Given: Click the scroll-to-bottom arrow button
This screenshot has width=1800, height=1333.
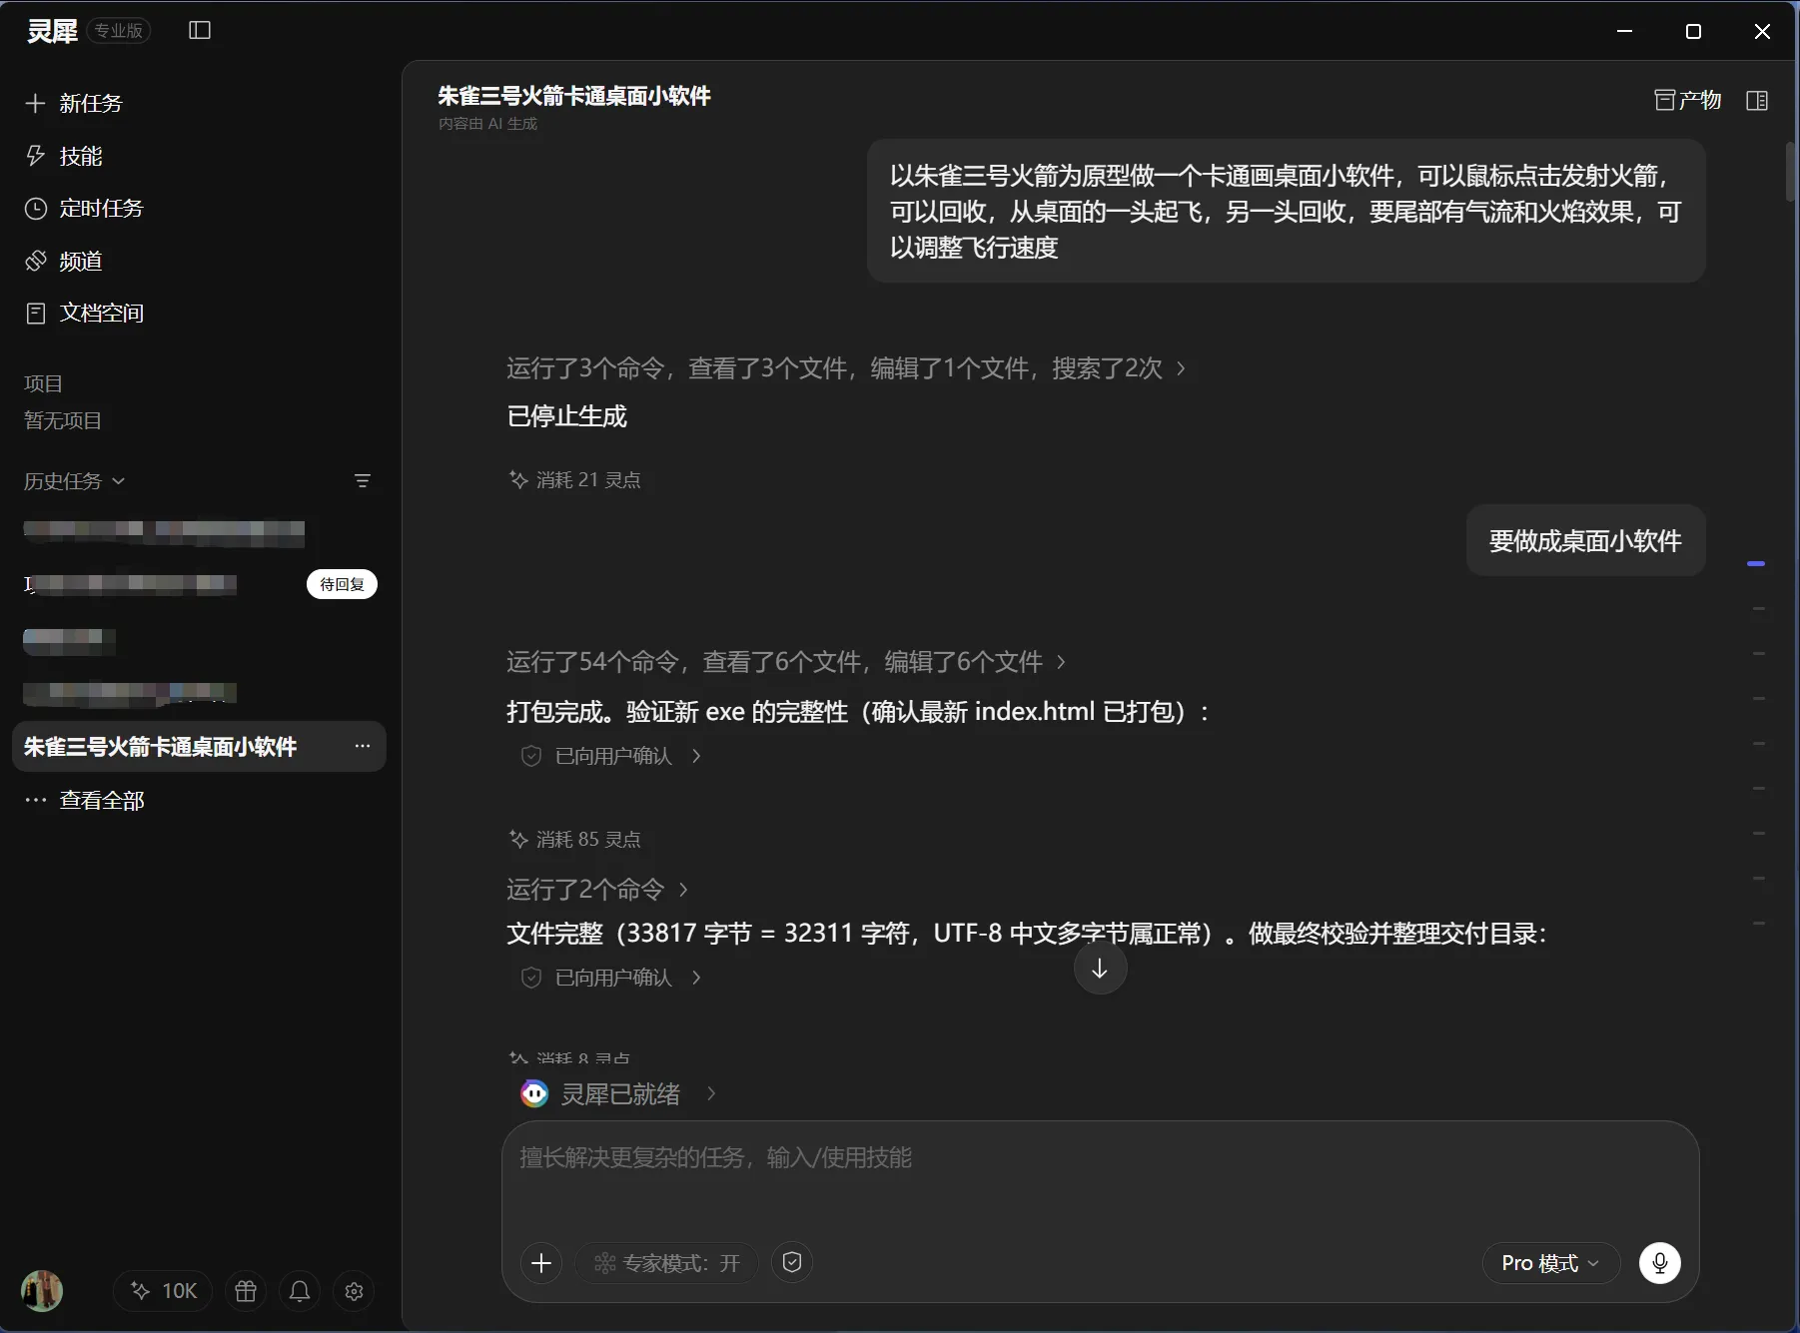Looking at the screenshot, I should pos(1100,969).
